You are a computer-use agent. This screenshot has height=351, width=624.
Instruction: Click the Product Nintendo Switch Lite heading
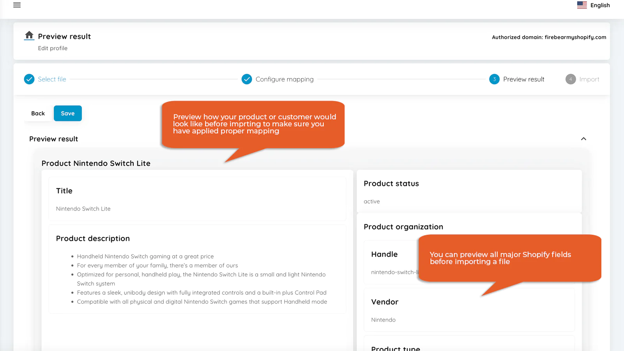[x=96, y=163]
